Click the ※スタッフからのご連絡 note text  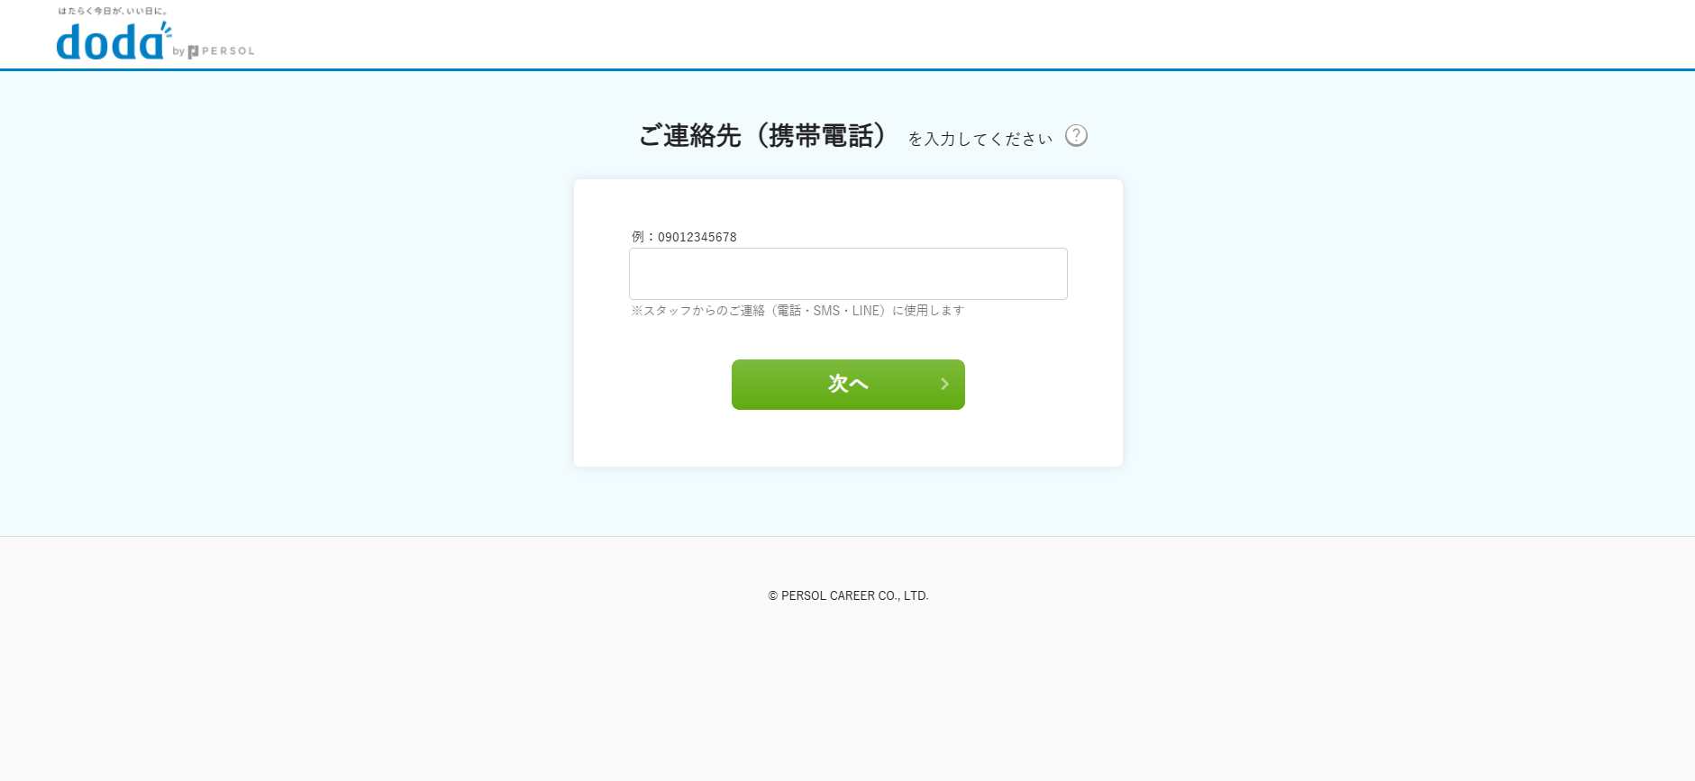tap(797, 311)
